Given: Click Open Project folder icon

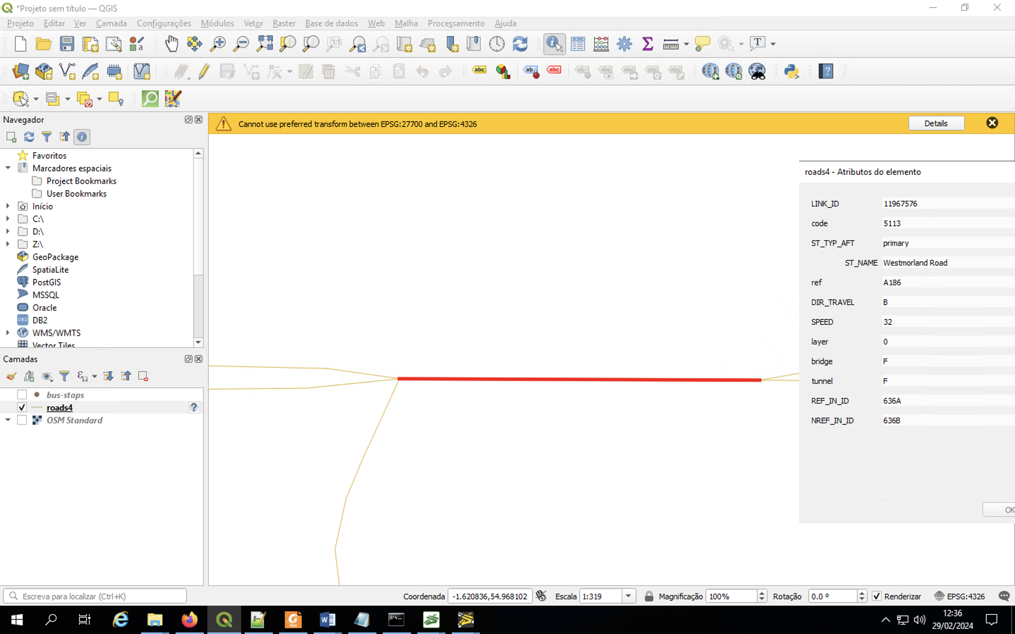Looking at the screenshot, I should pyautogui.click(x=43, y=44).
